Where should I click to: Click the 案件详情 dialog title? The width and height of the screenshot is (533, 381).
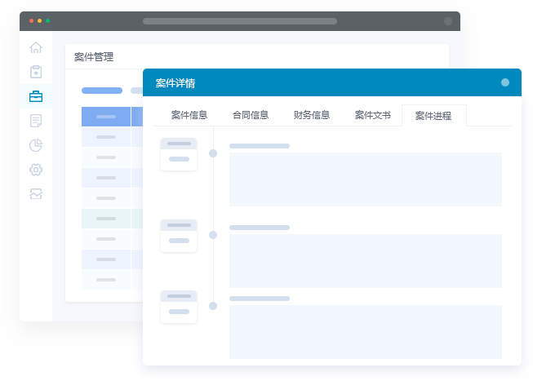pyautogui.click(x=175, y=83)
